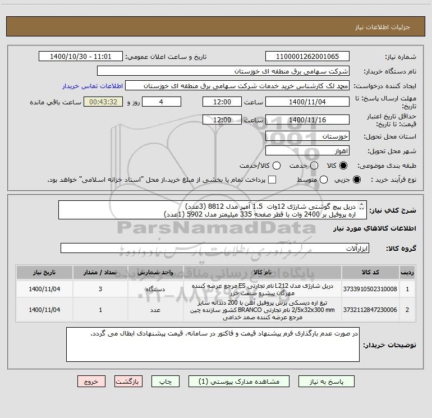Click the تعداد / مقدار column header
Image resolution: width=432 pixels, height=418 pixels.
(x=100, y=273)
